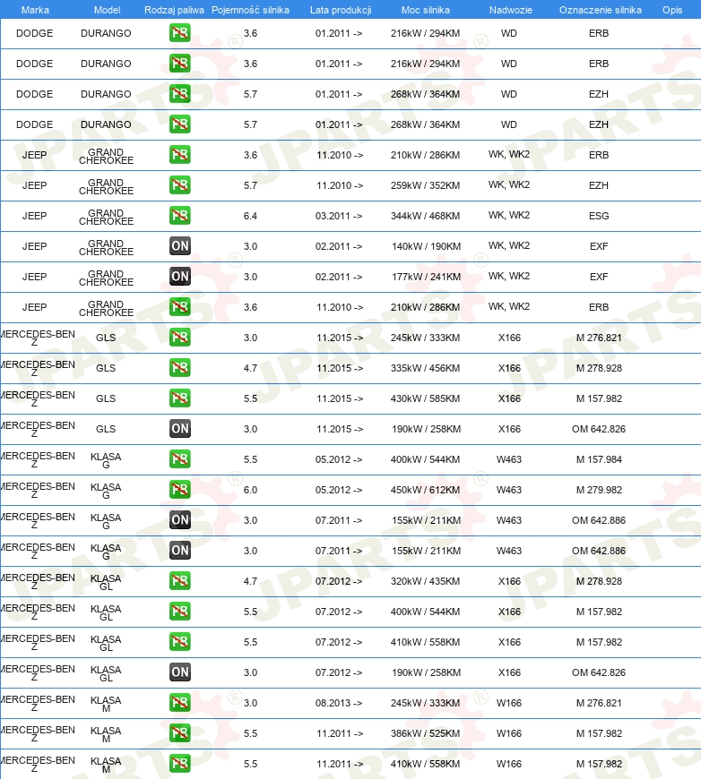The width and height of the screenshot is (701, 779).
Task: Click the Lata produkcji column header
Action: pyautogui.click(x=341, y=10)
